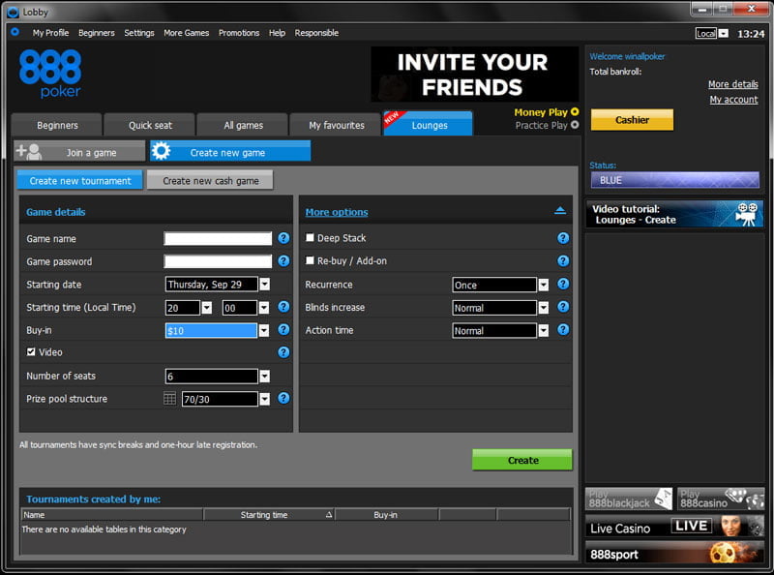Open the More Games menu
This screenshot has width=774, height=575.
[x=186, y=33]
